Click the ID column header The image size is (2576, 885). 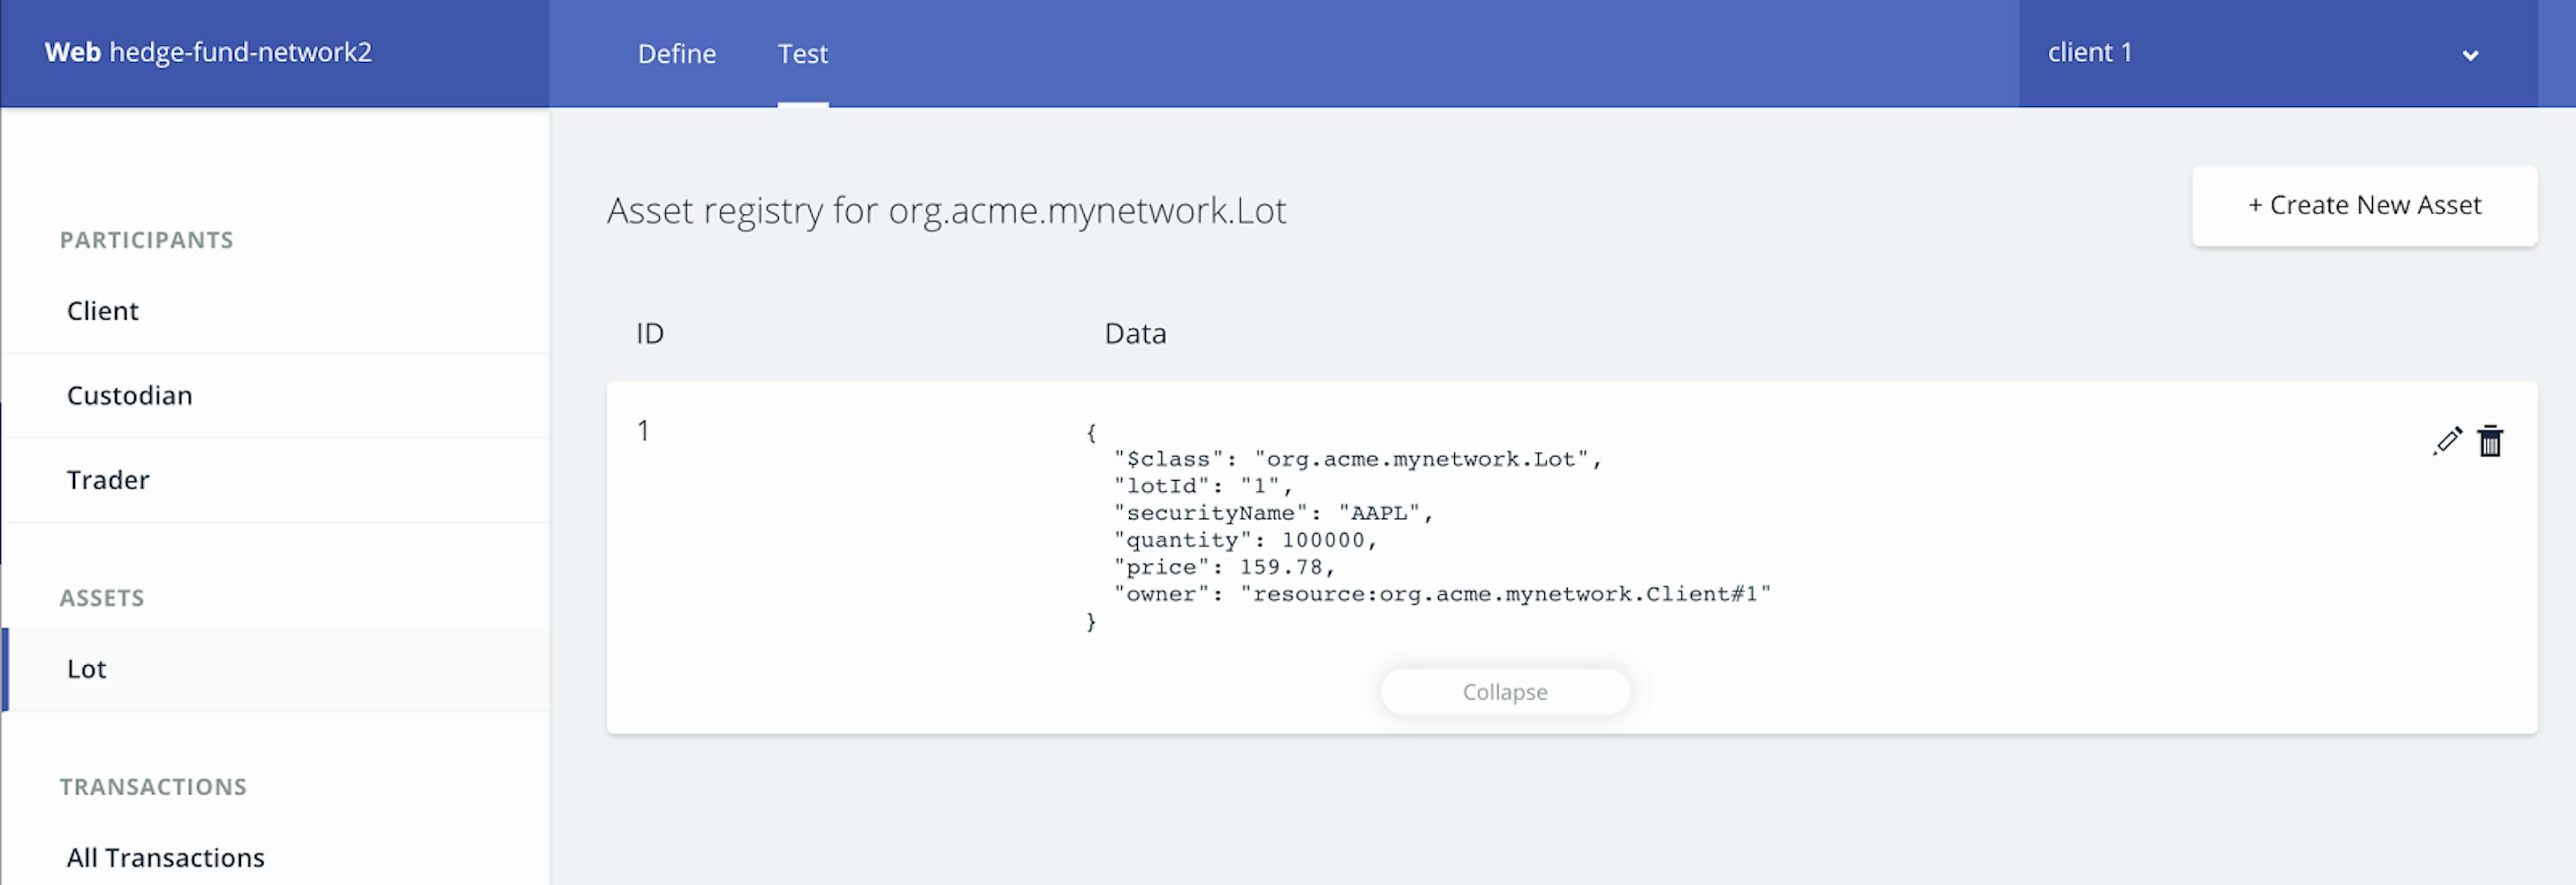(650, 333)
